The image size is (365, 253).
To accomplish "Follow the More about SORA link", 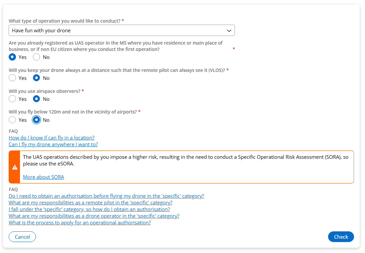I will pyautogui.click(x=43, y=177).
